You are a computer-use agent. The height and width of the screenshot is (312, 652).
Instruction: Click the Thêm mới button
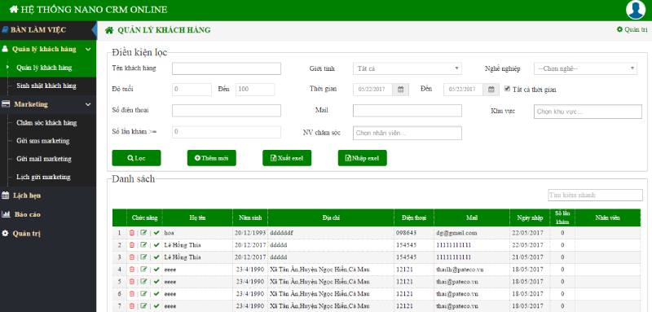(x=212, y=158)
